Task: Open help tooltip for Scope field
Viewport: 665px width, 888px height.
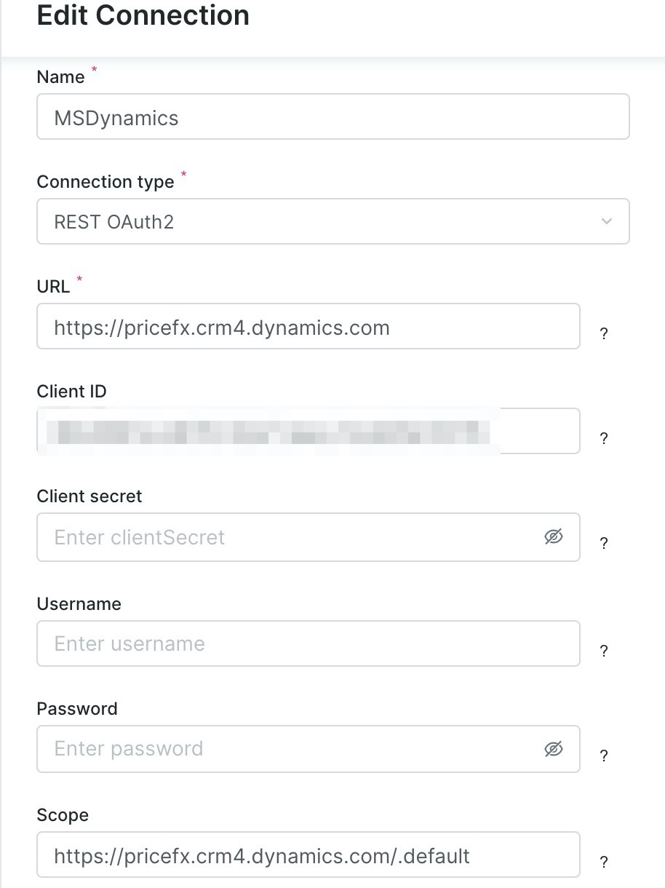Action: [603, 862]
